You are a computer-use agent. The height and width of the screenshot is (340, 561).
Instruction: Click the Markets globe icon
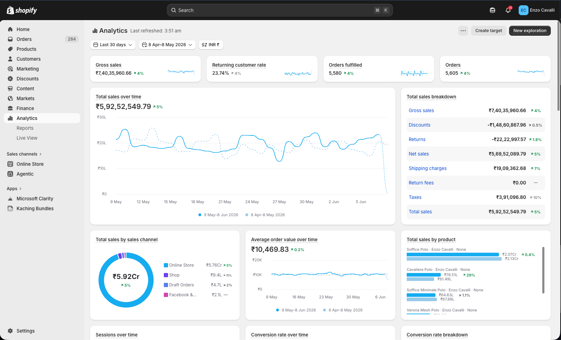(10, 98)
